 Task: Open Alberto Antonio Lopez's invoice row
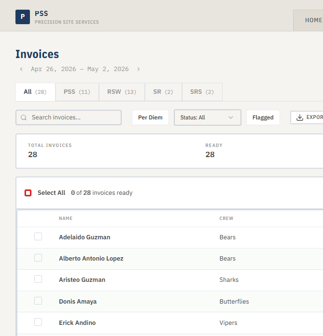click(x=170, y=259)
